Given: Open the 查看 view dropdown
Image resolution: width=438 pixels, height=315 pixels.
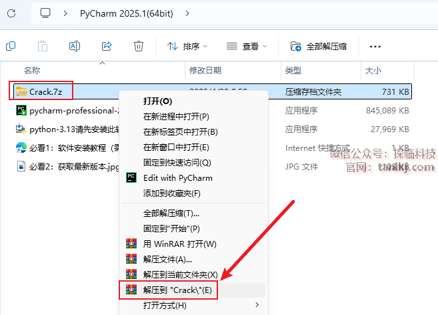Looking at the screenshot, I should click(x=247, y=47).
